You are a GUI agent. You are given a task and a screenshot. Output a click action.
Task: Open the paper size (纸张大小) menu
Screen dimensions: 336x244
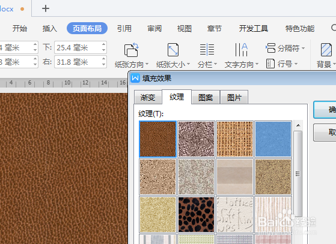coord(173,55)
